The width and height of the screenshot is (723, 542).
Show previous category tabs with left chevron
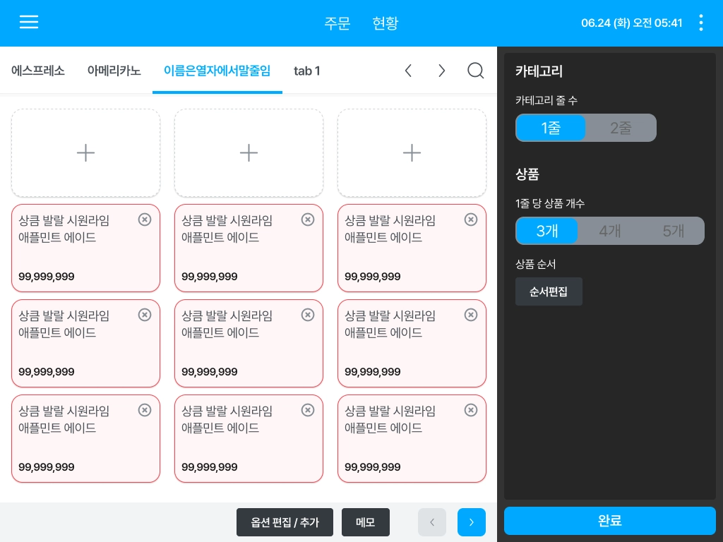pos(408,71)
